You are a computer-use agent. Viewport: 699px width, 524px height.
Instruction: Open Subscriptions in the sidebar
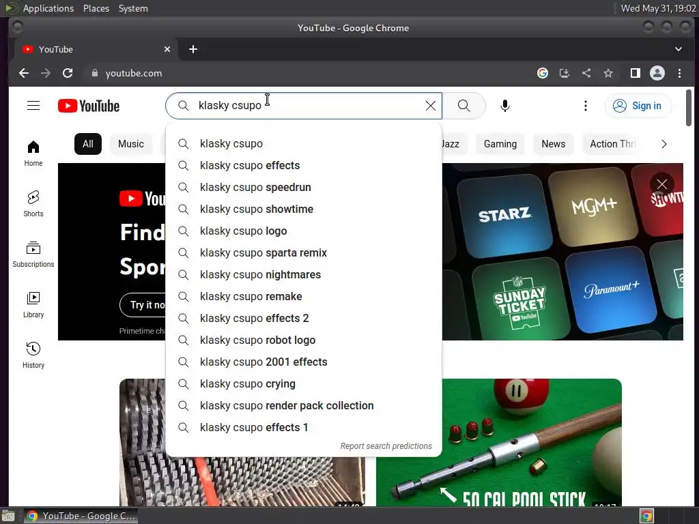point(33,254)
